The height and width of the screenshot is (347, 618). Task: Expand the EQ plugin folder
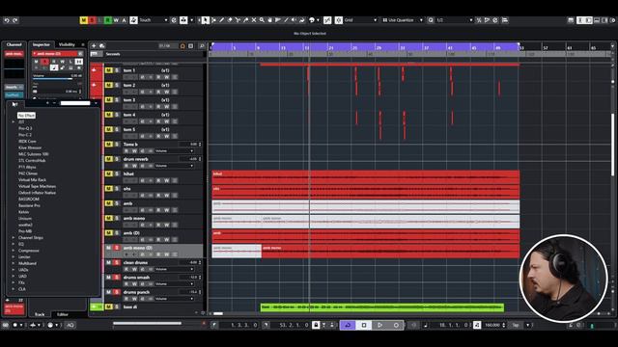[x=14, y=244]
